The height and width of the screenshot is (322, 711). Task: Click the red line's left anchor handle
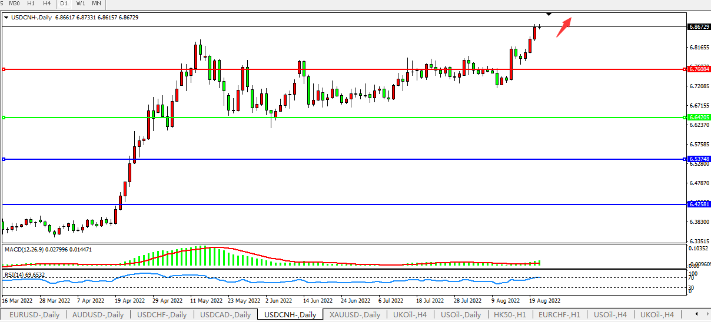pos(4,69)
